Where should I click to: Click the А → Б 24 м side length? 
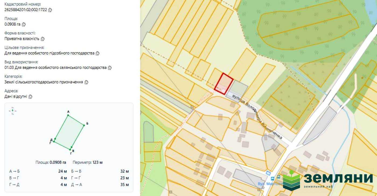point(38,171)
